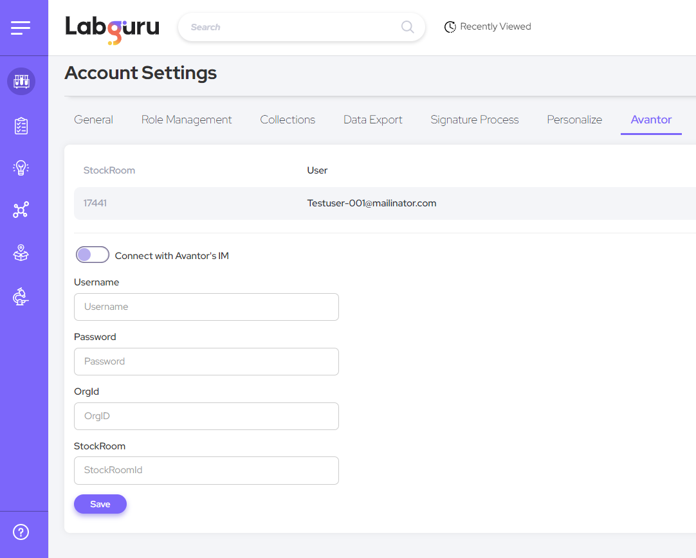Click the help question mark icon

click(x=21, y=532)
